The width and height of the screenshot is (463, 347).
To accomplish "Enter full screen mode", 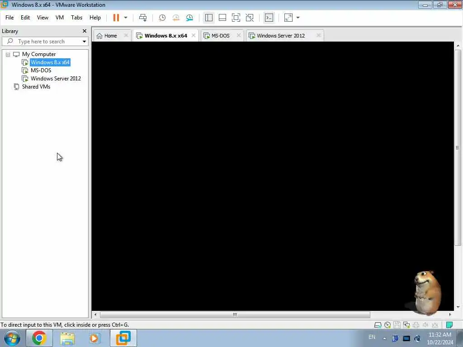I will click(236, 18).
